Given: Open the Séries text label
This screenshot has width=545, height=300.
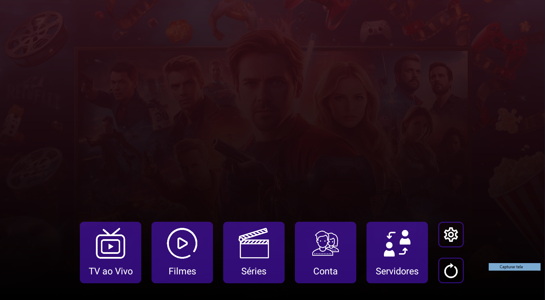Looking at the screenshot, I should click(x=254, y=271).
